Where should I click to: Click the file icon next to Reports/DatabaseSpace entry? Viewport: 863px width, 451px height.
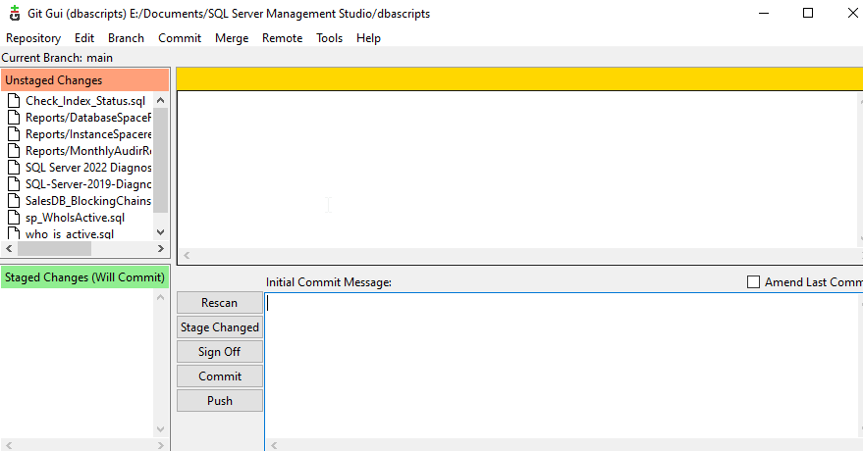click(x=14, y=118)
